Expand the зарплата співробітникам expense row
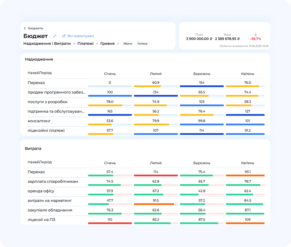This screenshot has width=291, height=247. click(53, 181)
